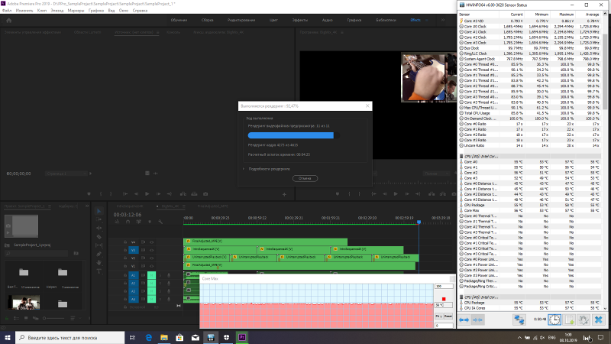Play the Source monitor clip
Screen dimensions: 611x344
[147, 194]
